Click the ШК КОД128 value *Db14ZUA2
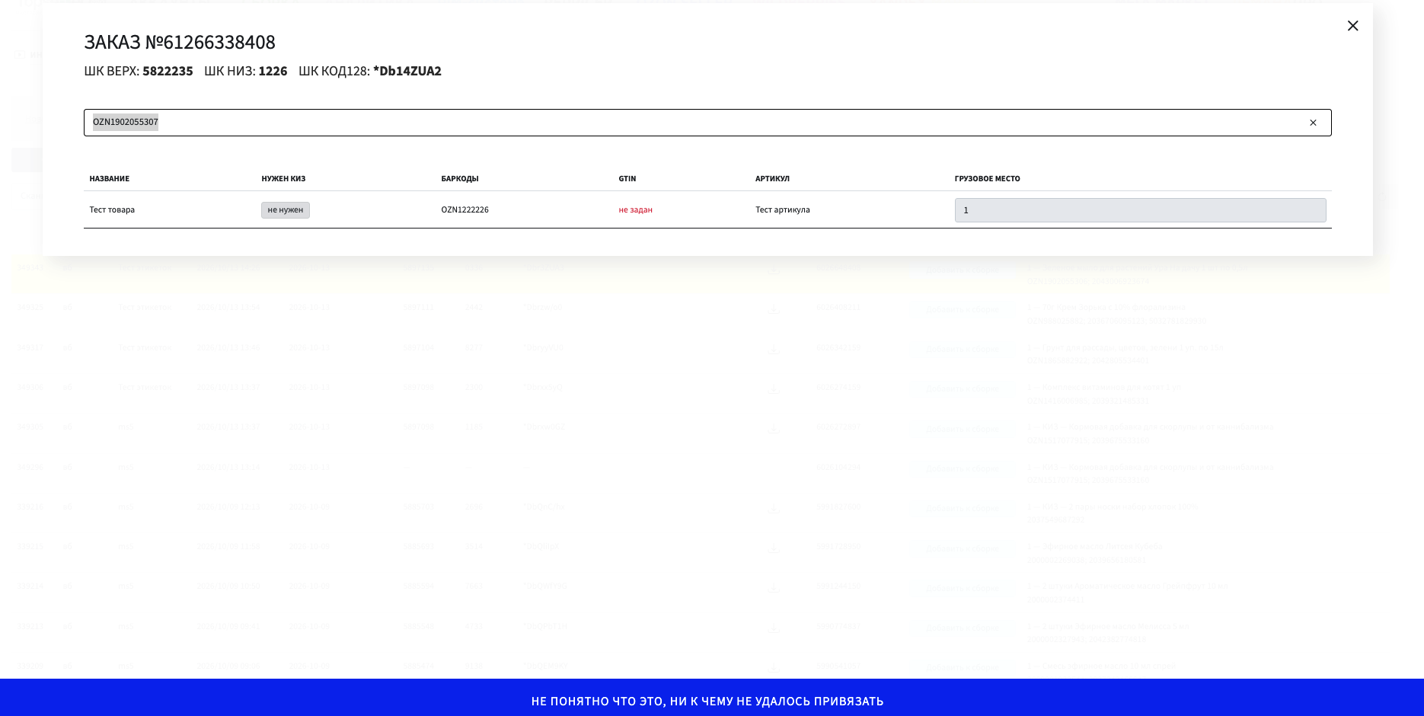The height and width of the screenshot is (716, 1424). (407, 71)
